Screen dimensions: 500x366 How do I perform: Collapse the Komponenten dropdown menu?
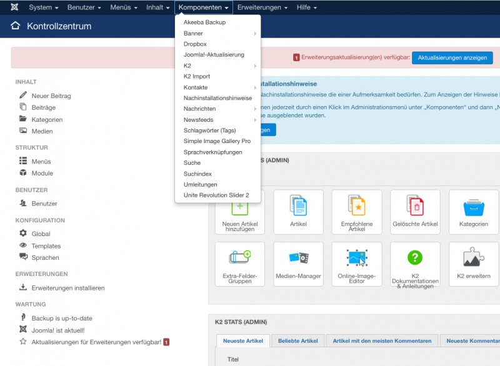coord(204,7)
